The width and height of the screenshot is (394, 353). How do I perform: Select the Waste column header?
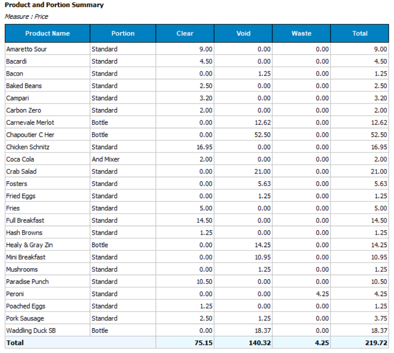301,34
